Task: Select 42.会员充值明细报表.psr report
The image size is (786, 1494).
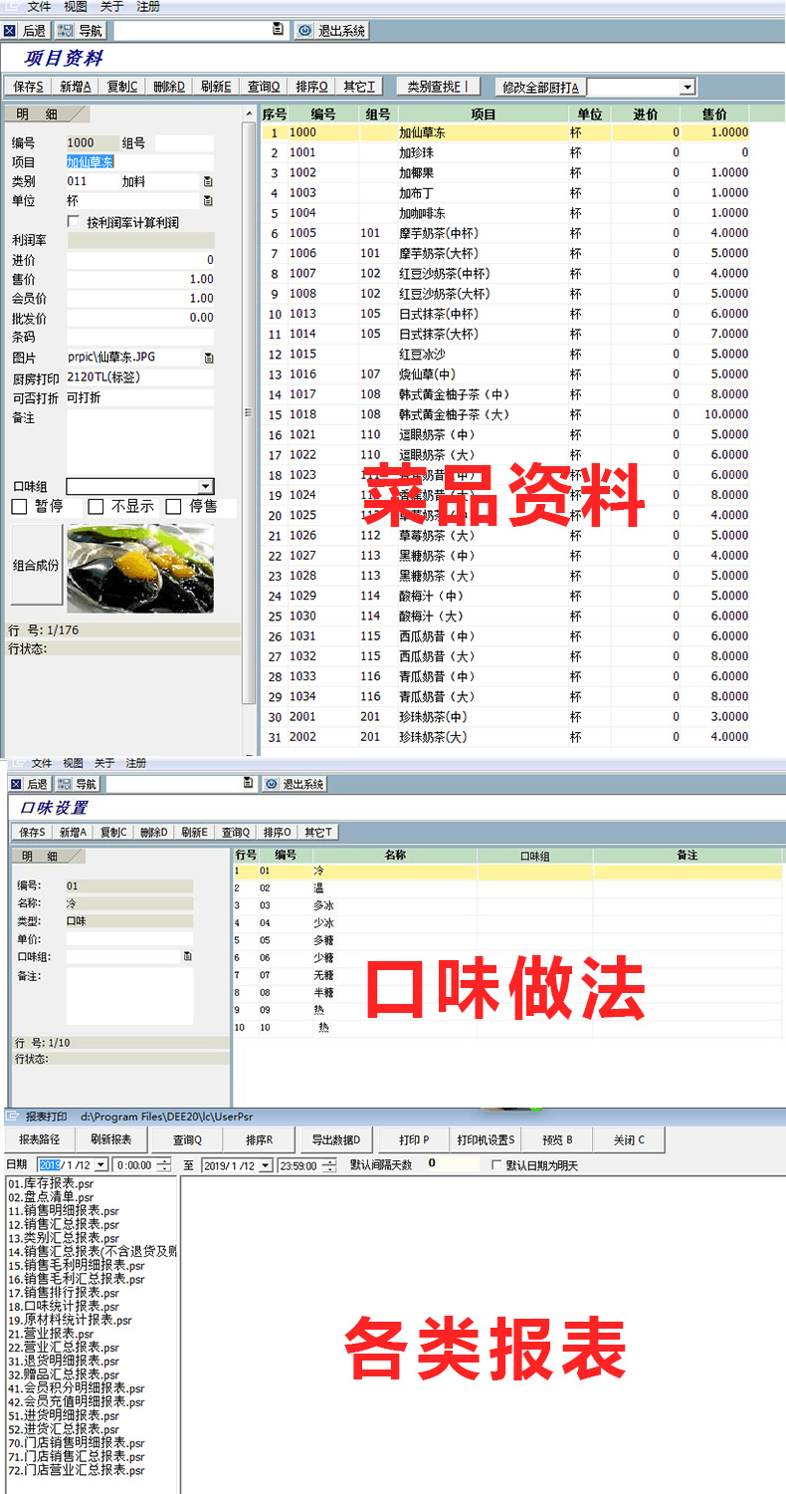Action: coord(76,1402)
